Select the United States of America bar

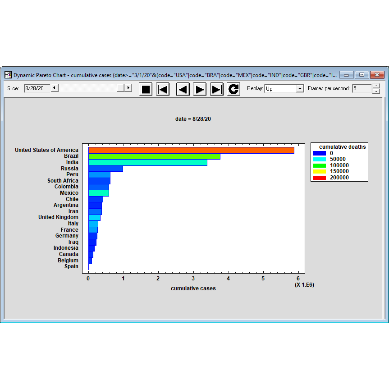coord(191,150)
